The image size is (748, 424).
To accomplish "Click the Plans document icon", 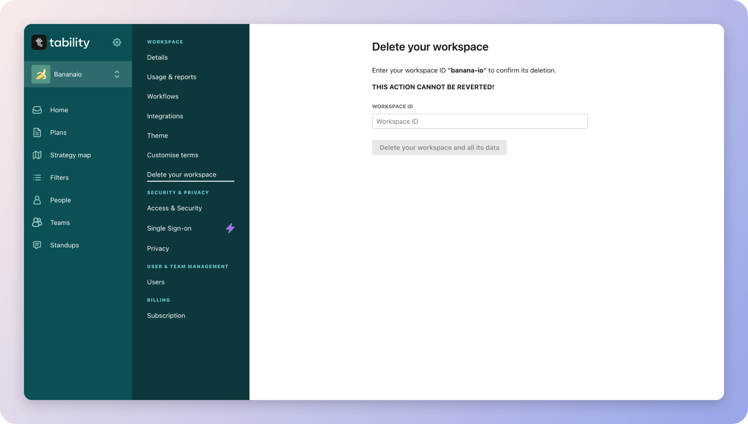I will 37,132.
